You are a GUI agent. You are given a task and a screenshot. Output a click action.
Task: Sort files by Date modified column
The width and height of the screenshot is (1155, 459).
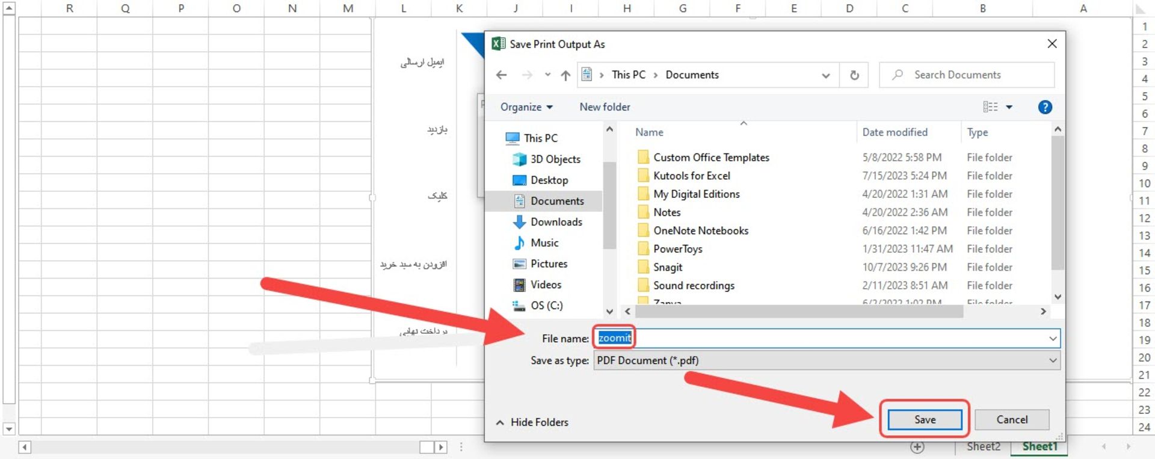click(x=895, y=132)
